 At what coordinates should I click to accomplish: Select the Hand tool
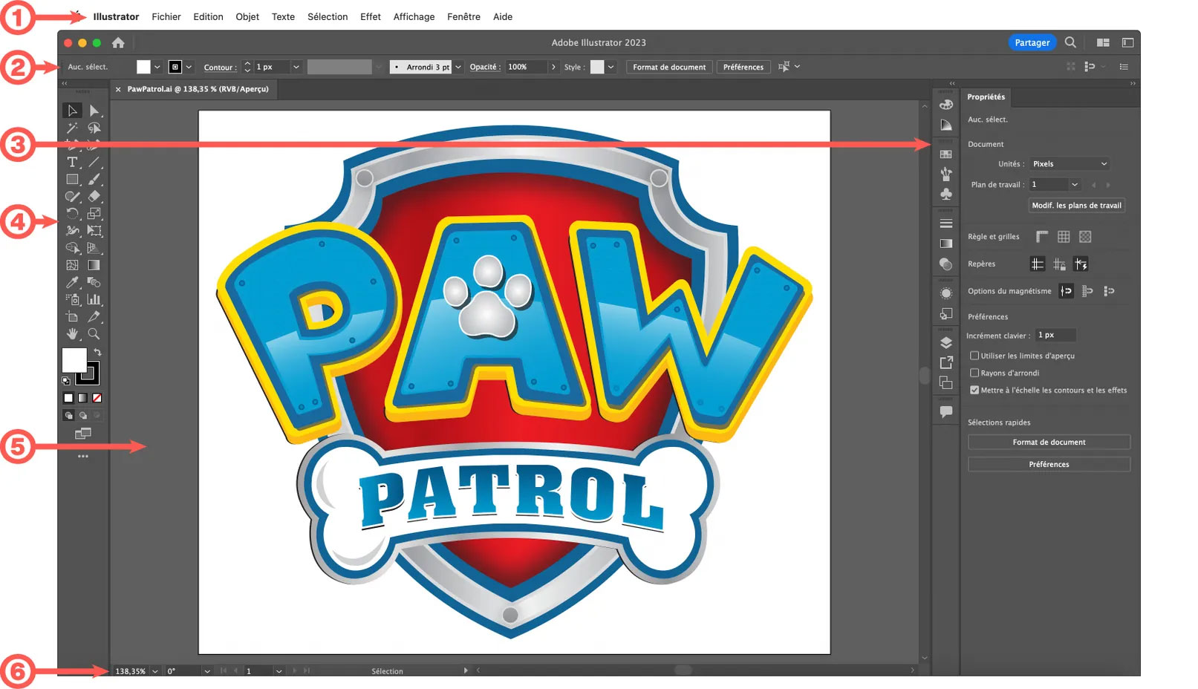click(72, 334)
